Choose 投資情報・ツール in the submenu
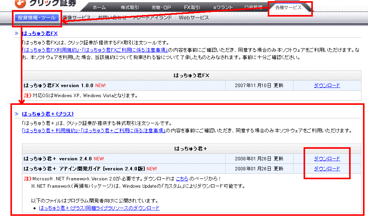The width and height of the screenshot is (368, 217). pos(37,18)
